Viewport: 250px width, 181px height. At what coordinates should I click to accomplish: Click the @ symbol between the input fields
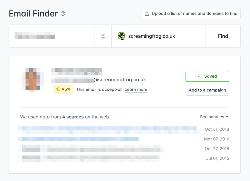tap(103, 36)
